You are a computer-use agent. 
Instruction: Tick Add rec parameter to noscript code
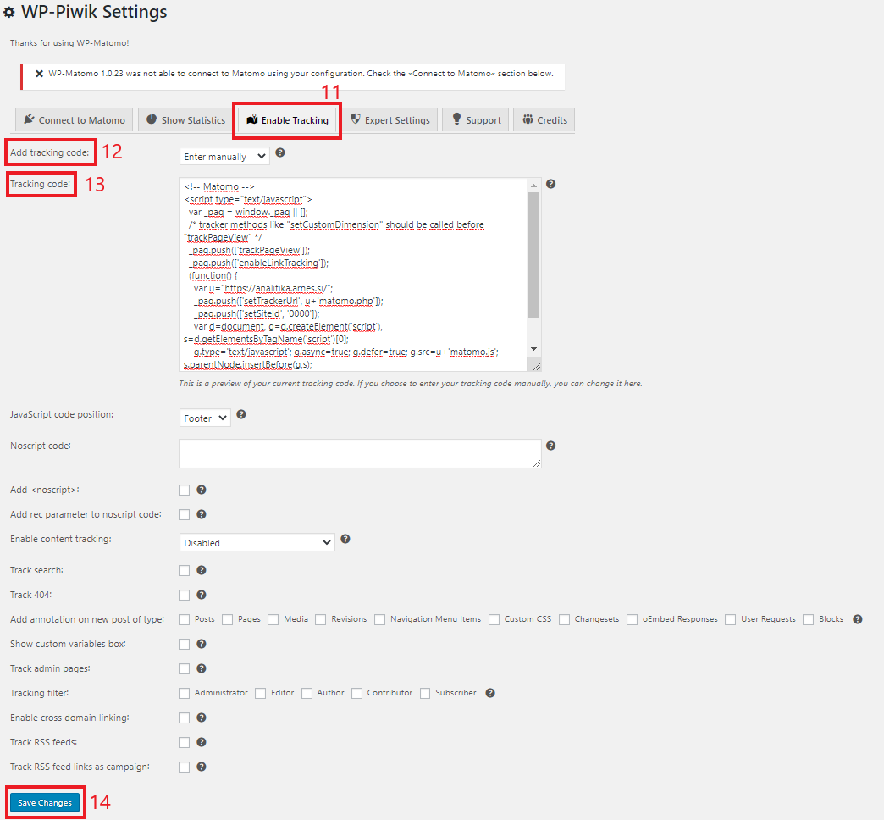point(185,514)
